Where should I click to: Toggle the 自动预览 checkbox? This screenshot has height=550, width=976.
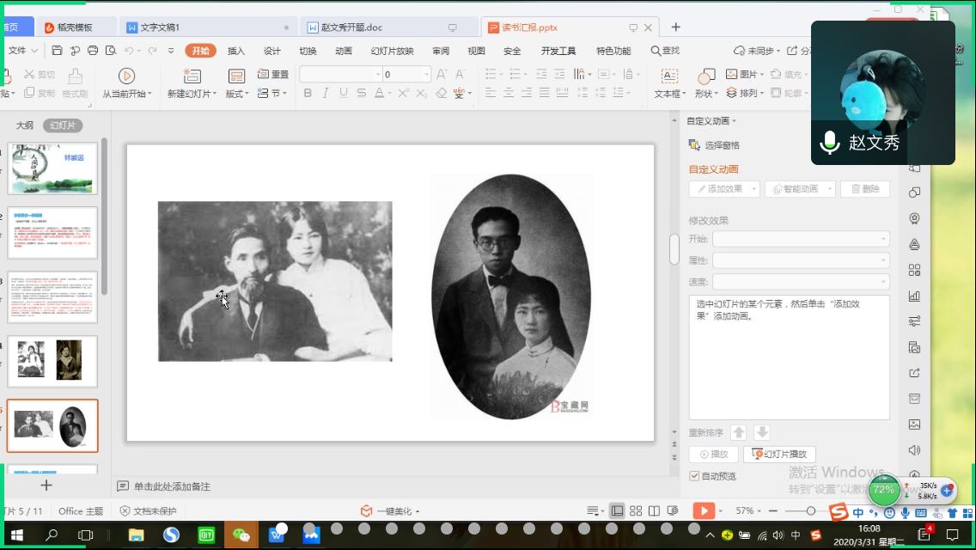(694, 476)
